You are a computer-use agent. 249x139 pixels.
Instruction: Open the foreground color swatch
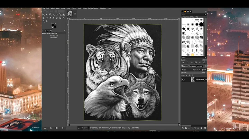tap(53, 25)
